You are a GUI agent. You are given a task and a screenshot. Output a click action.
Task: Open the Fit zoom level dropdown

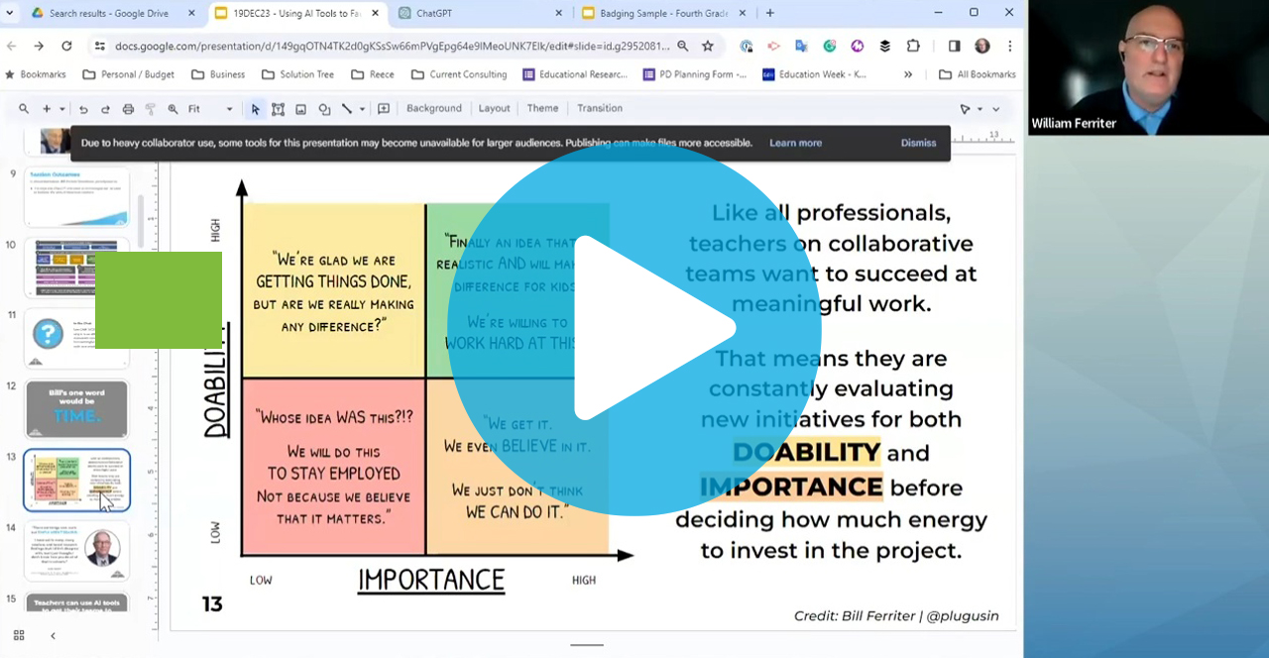pos(210,109)
